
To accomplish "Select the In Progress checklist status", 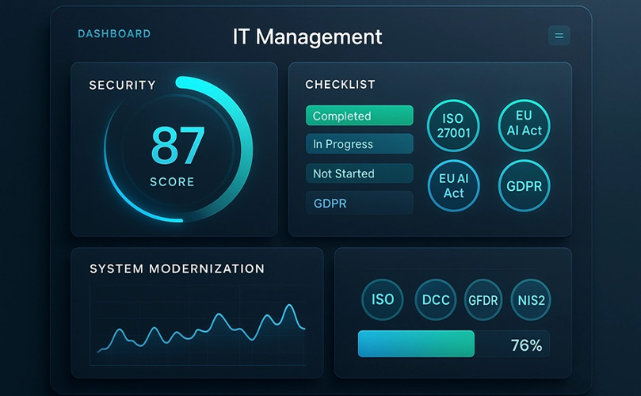I will pyautogui.click(x=360, y=144).
